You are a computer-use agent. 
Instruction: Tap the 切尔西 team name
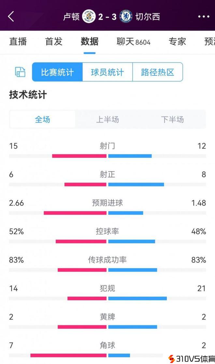point(148,17)
